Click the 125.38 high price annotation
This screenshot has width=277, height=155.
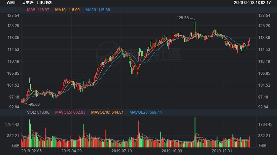point(183,18)
